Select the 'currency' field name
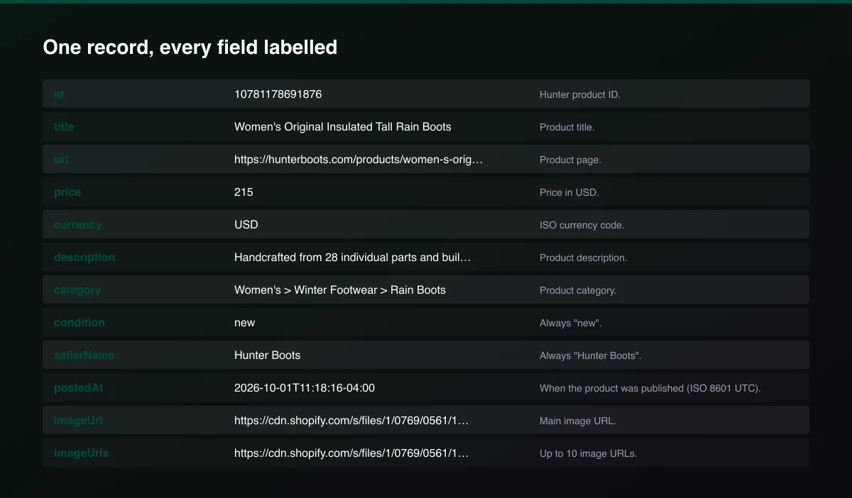The width and height of the screenshot is (852, 498). (78, 224)
